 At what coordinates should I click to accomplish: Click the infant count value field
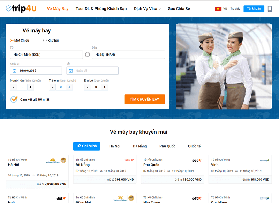click(x=96, y=87)
